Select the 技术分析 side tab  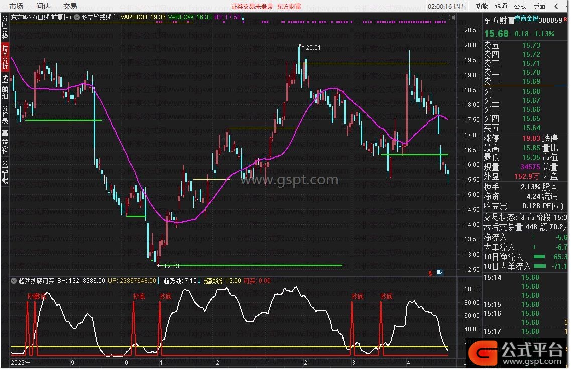[x=5, y=57]
